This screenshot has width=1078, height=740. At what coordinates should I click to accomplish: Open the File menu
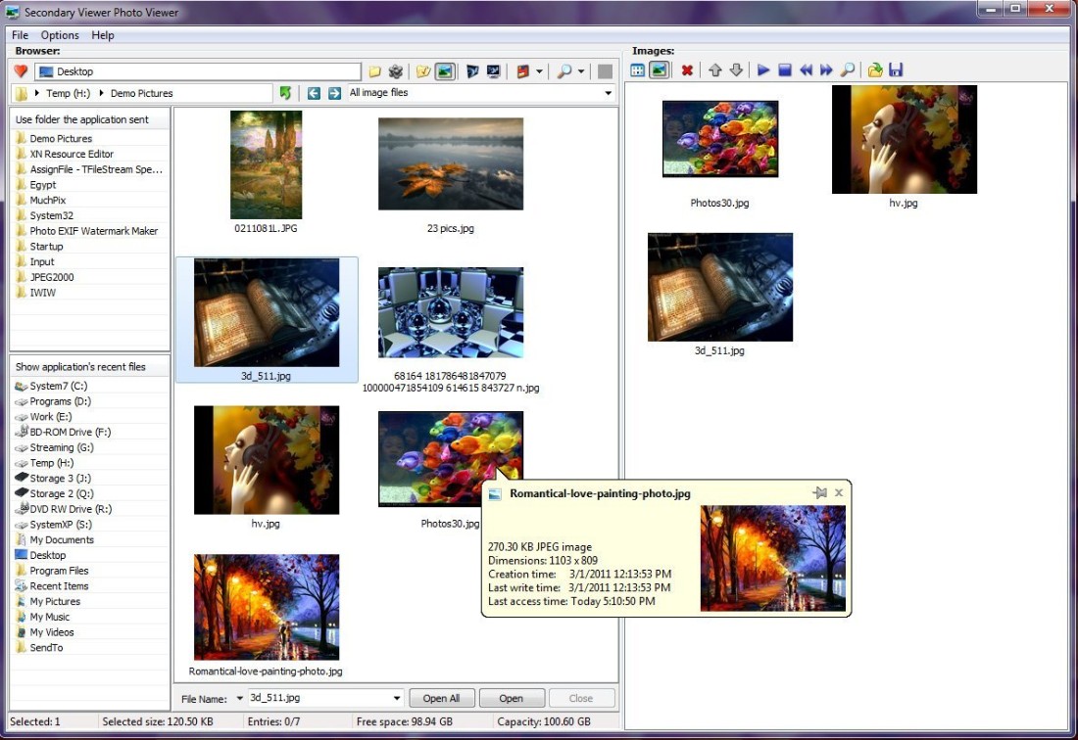point(19,34)
